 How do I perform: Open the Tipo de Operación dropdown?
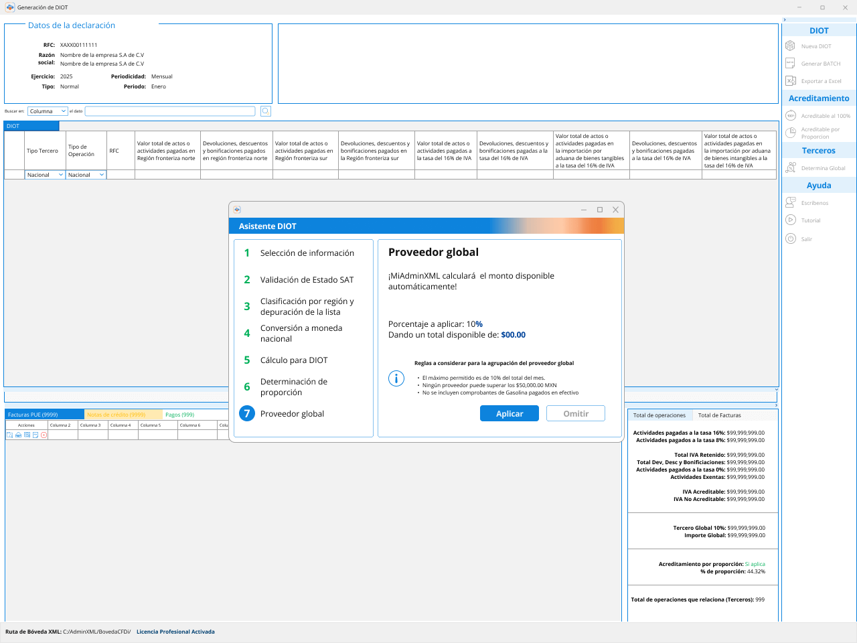86,175
